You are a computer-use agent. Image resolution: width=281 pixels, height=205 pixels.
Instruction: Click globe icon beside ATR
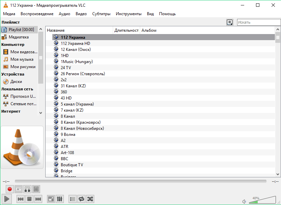click(56, 146)
